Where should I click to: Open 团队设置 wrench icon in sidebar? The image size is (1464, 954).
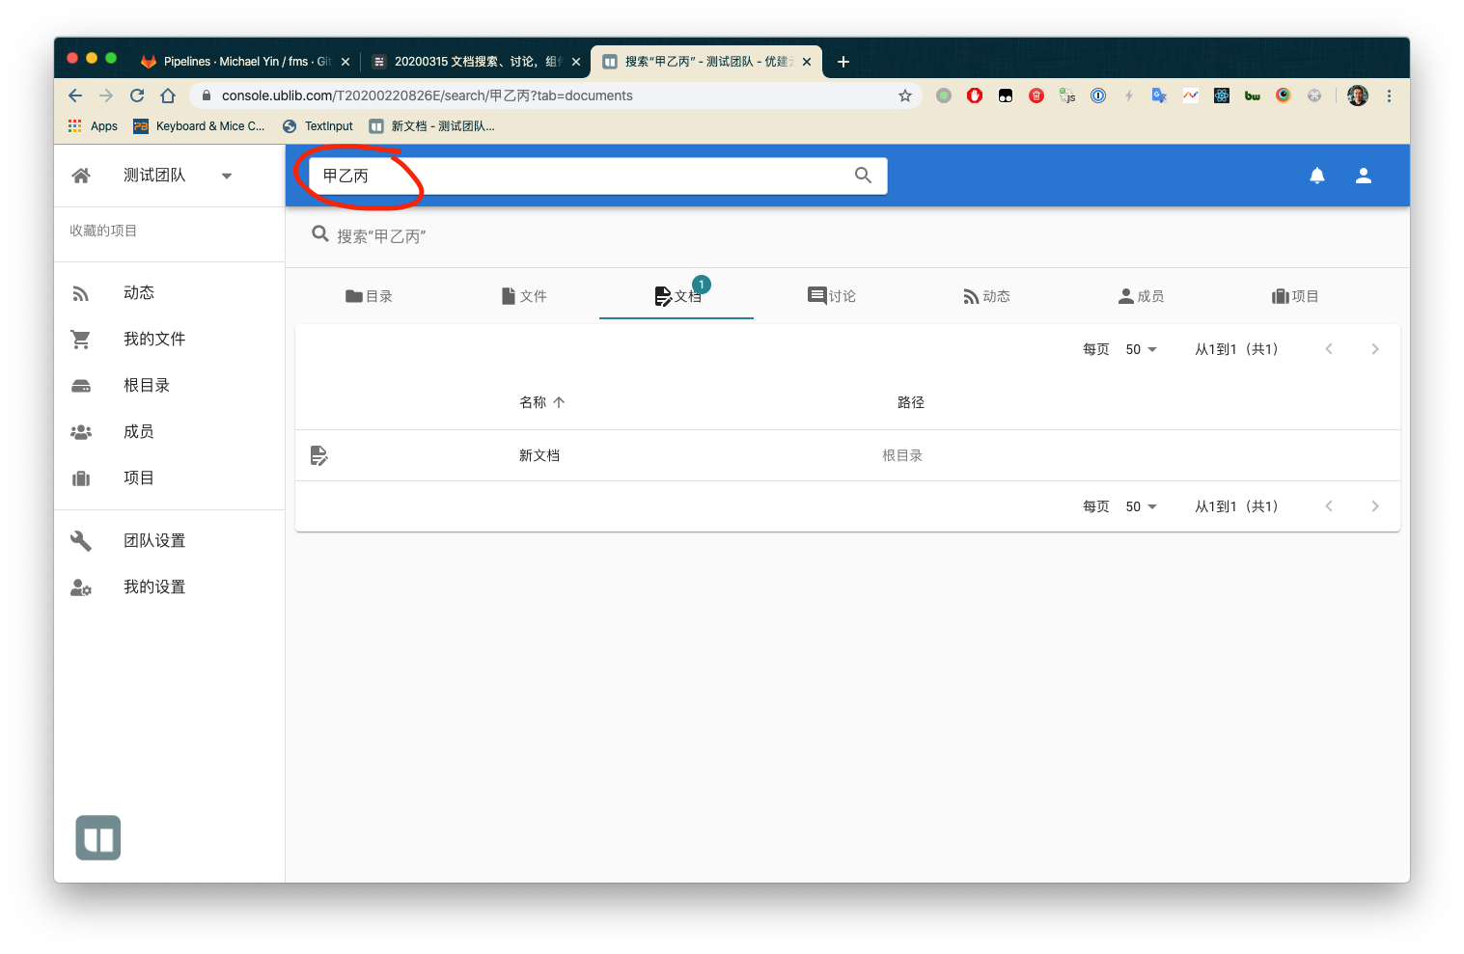[81, 541]
